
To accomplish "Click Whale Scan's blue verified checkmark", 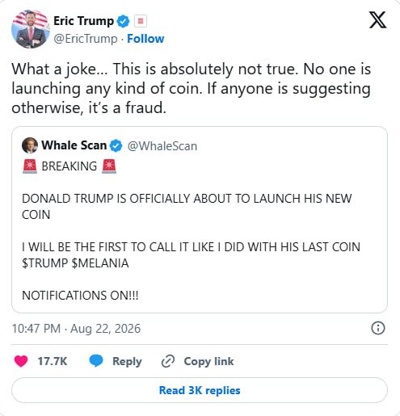I will click(x=116, y=145).
